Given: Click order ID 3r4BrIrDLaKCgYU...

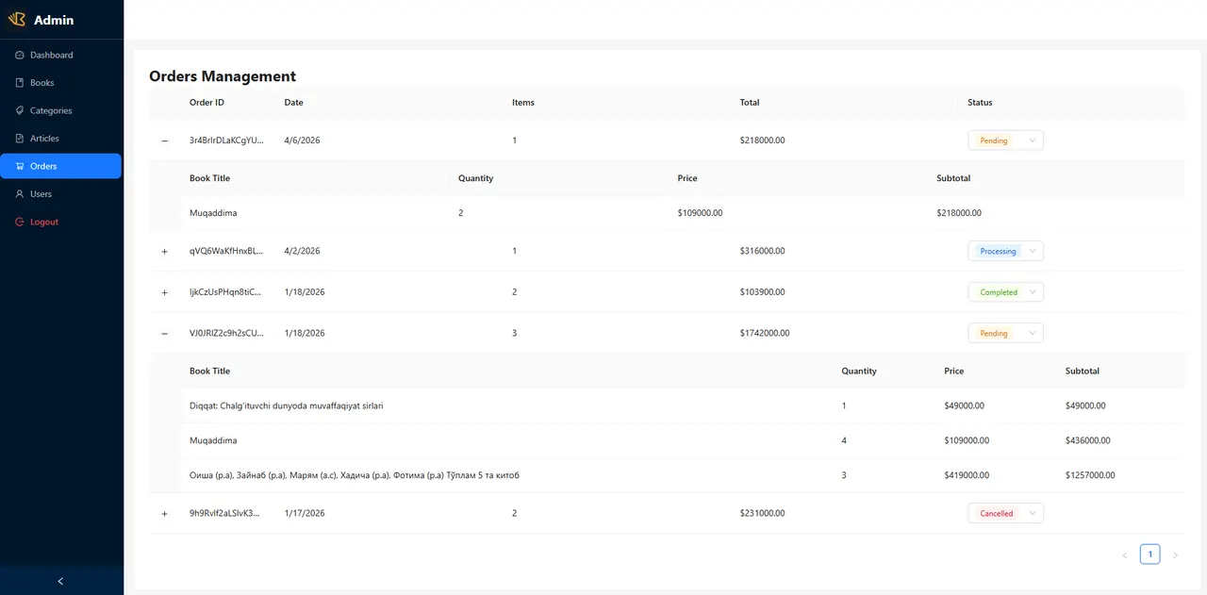Looking at the screenshot, I should tap(226, 140).
